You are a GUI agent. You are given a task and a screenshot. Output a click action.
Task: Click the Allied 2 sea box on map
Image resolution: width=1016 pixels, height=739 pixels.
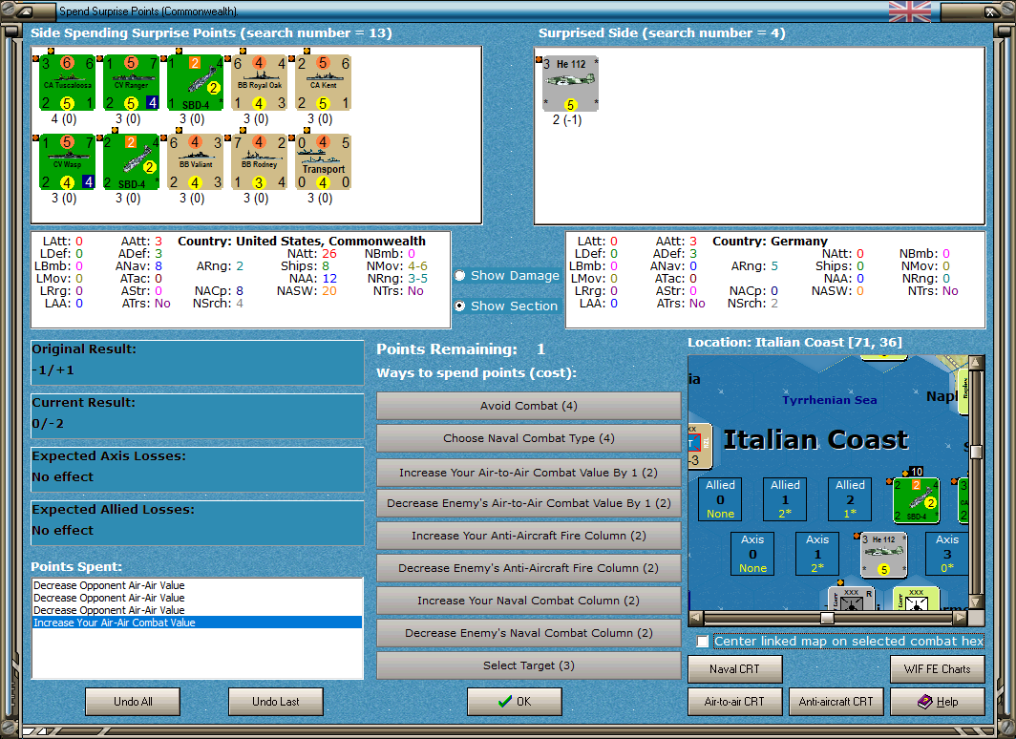[x=850, y=498]
